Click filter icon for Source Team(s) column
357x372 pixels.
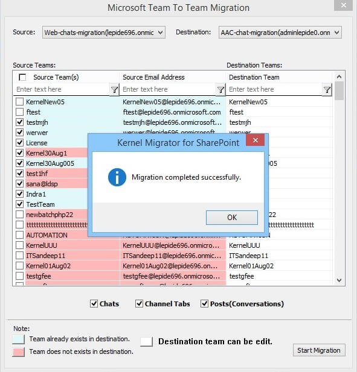(114, 89)
